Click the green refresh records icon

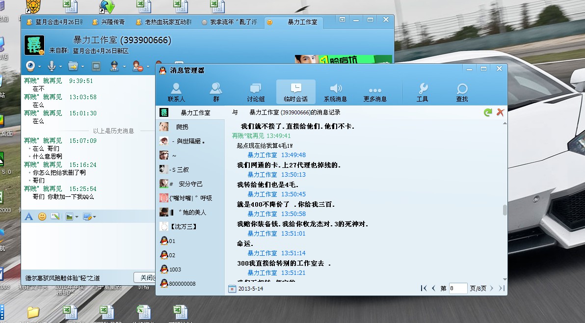pos(488,112)
